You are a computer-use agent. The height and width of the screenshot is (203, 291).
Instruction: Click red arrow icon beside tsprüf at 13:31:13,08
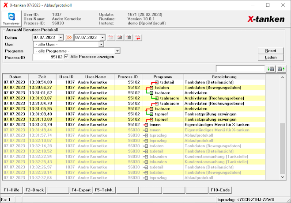[x=149, y=119]
